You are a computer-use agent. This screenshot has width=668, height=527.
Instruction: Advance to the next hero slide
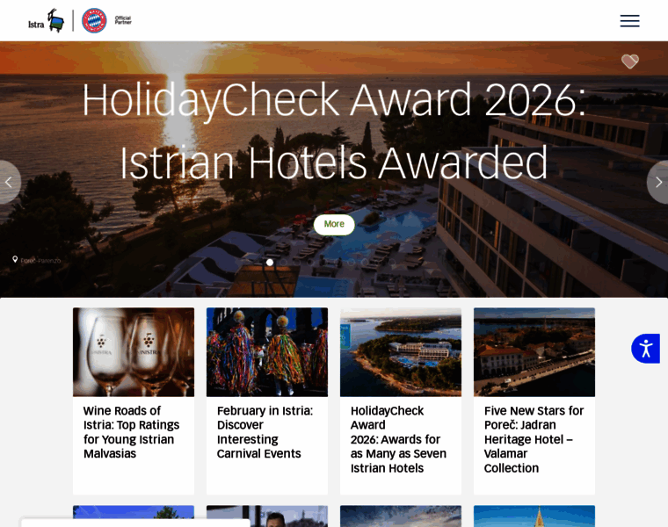pos(658,182)
